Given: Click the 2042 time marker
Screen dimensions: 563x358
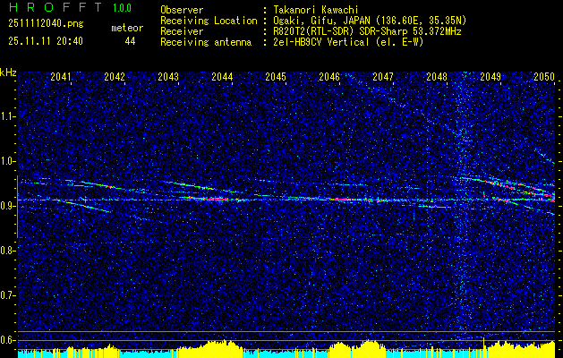Looking at the screenshot, I should [x=115, y=77].
